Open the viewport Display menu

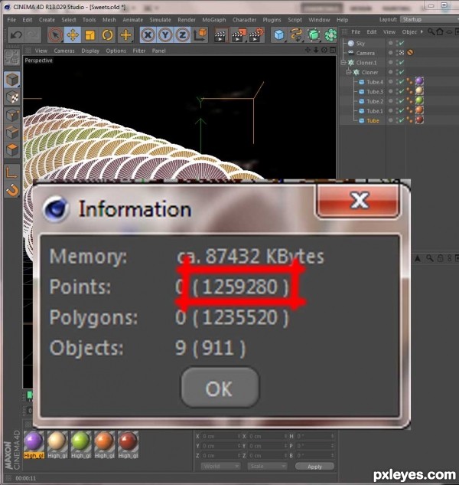pos(90,51)
